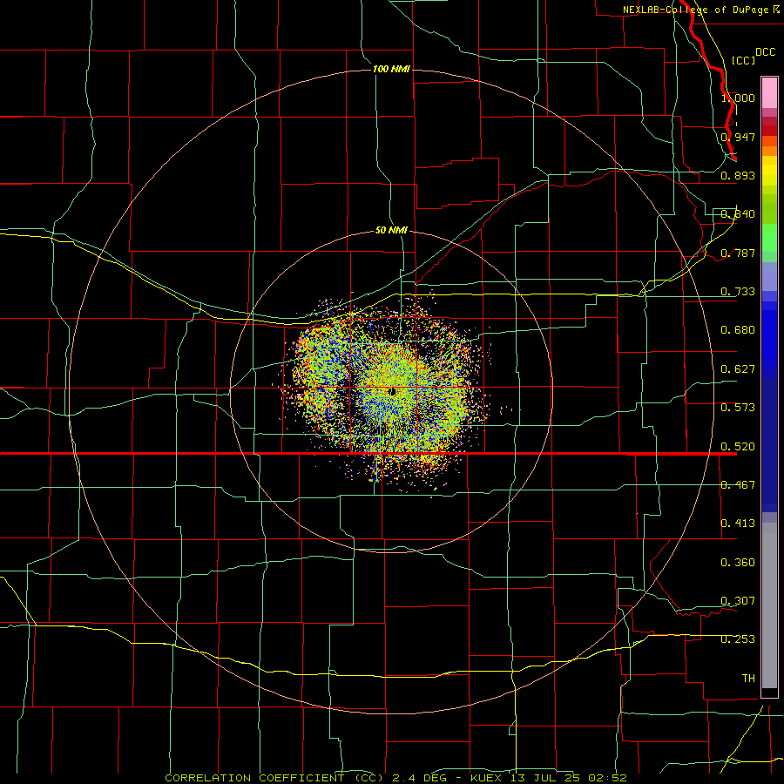This screenshot has height=784, width=784.
Task: Click the 0.787 scale value
Action: (x=738, y=253)
